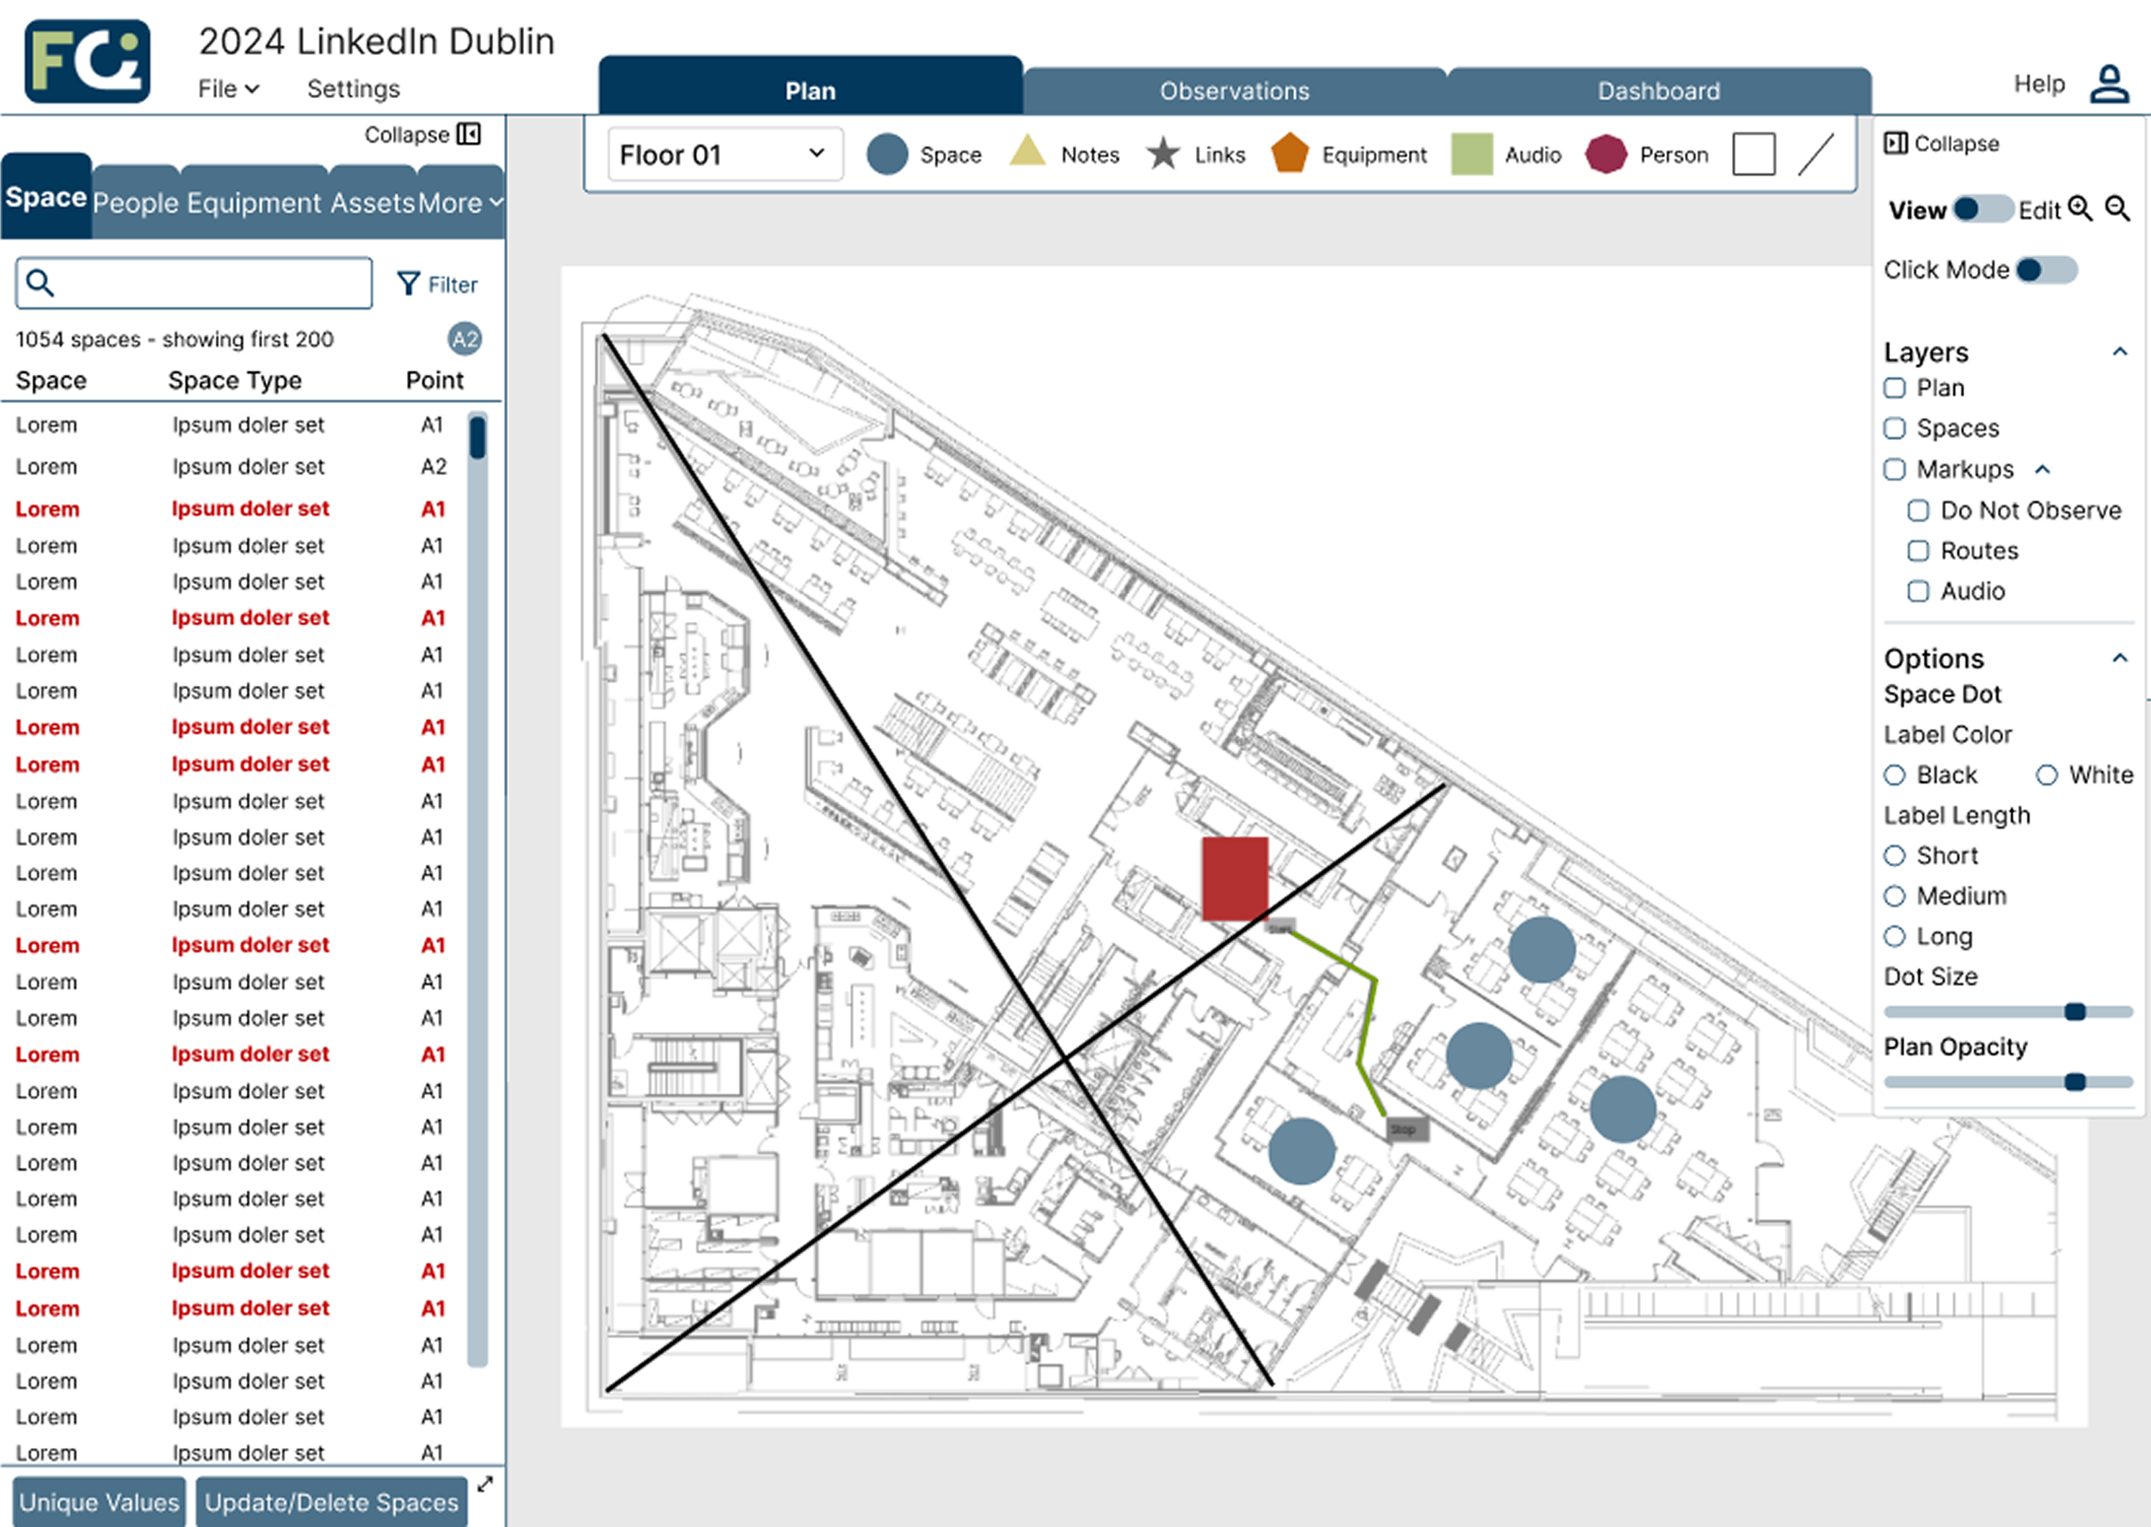Click the Unique Values button
Viewport: 2151px width, 1527px height.
(x=99, y=1501)
